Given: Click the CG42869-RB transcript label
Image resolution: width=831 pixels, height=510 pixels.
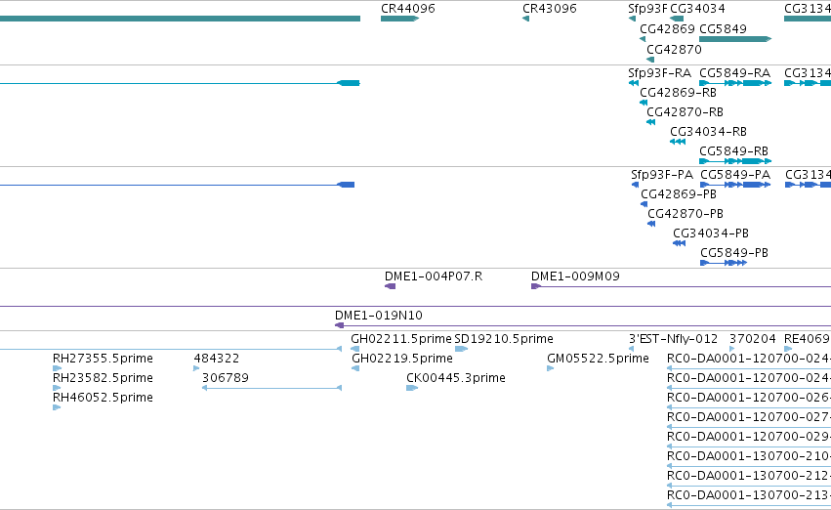Looking at the screenshot, I should 678,92.
